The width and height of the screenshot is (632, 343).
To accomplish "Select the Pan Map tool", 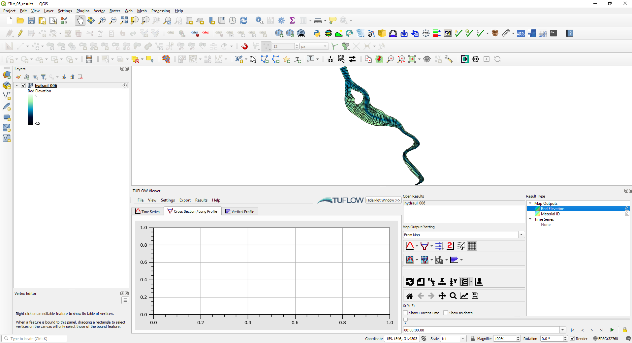I will [80, 20].
